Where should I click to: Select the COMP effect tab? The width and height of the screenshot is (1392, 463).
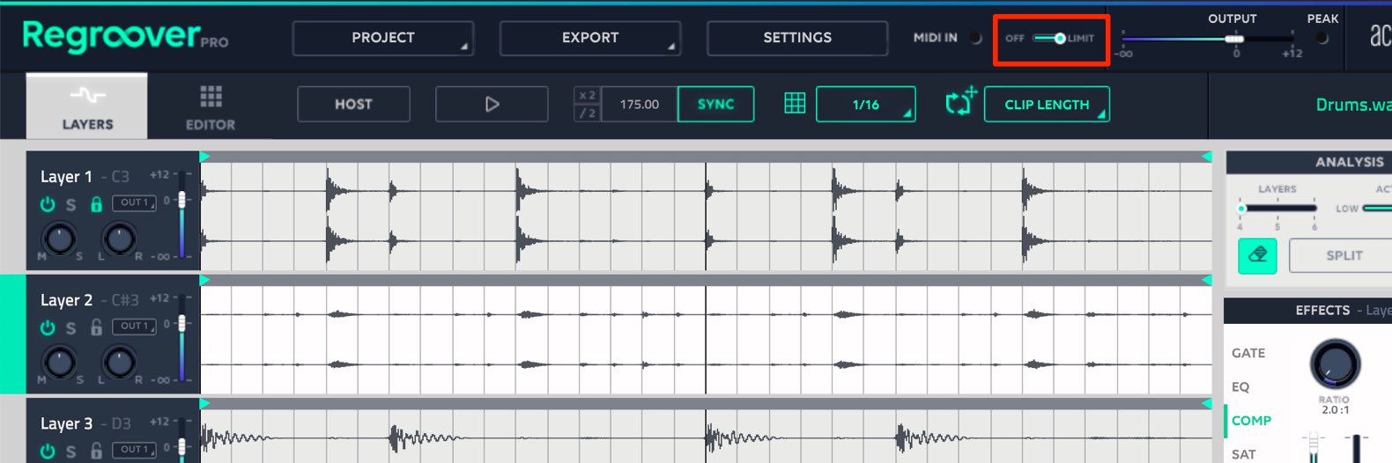click(x=1251, y=421)
